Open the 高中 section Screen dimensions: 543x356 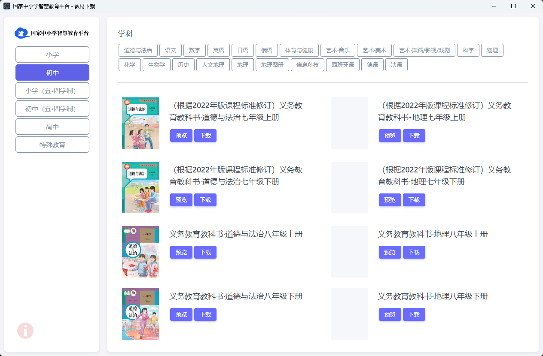coord(52,127)
